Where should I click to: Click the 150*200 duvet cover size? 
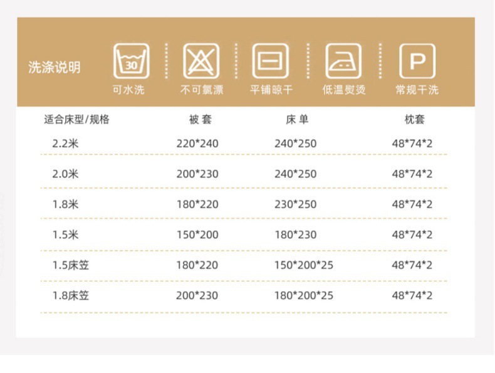click(197, 234)
